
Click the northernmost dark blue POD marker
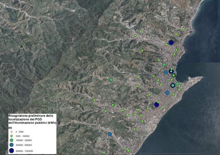[x=171, y=43]
